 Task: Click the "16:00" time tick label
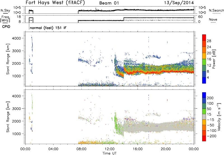pos(137,149)
